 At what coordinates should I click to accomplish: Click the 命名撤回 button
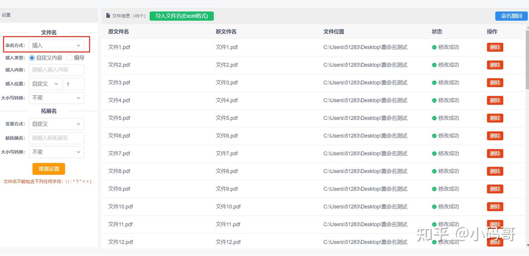[511, 16]
